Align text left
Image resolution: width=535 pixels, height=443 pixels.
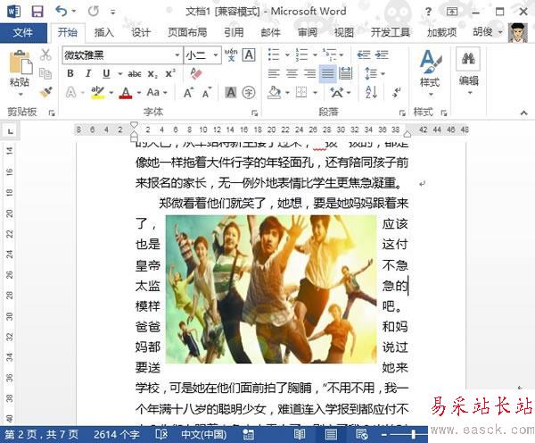coord(274,73)
